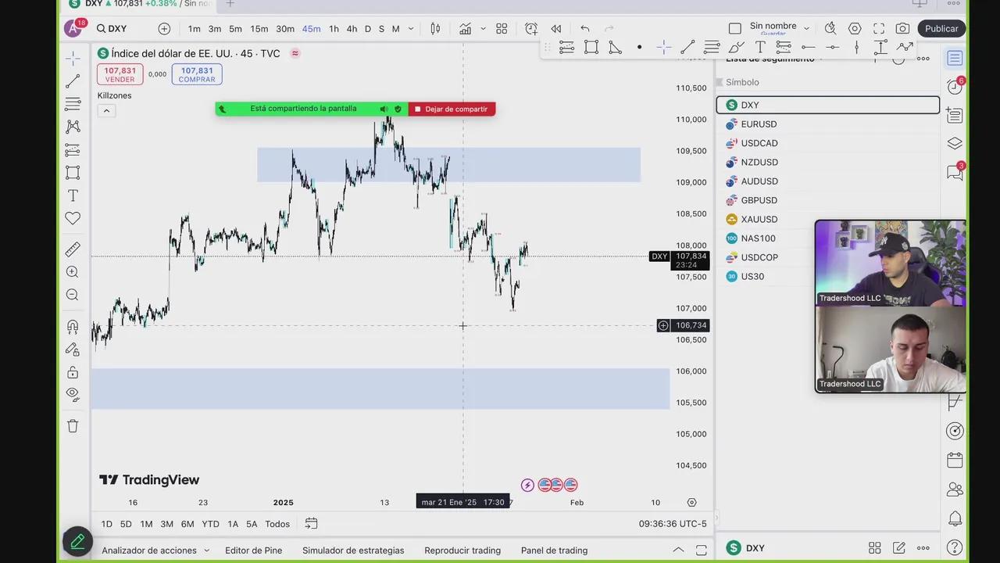This screenshot has height=563, width=1000.
Task: Activate the zoom in tool
Action: click(x=73, y=272)
